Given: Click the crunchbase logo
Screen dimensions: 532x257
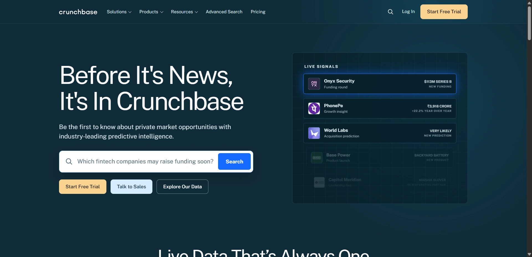Looking at the screenshot, I should [x=78, y=12].
